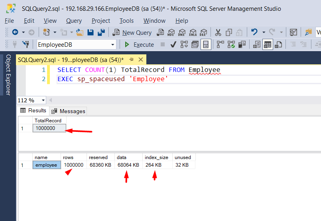The image size is (321, 221).
Task: Open the Query menu
Action: (74, 21)
